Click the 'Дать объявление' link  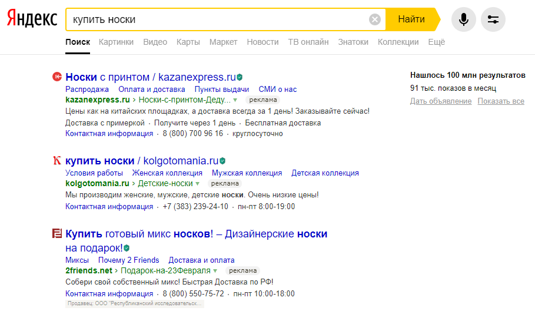441,101
